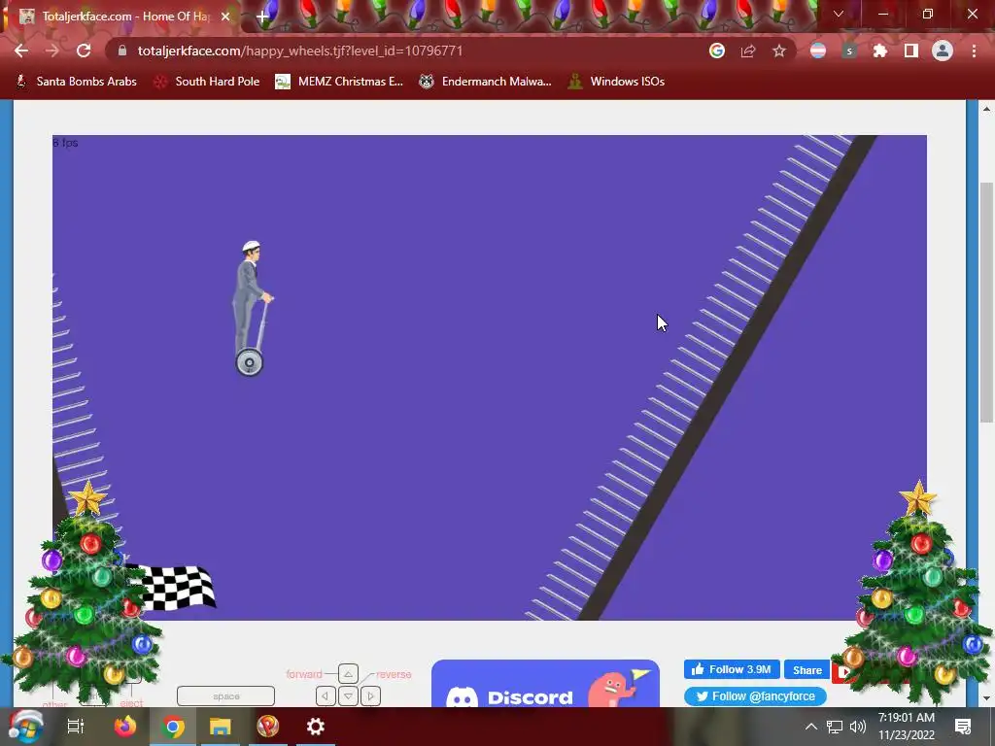Open the red P app on taskbar
This screenshot has width=995, height=746.
[268, 727]
